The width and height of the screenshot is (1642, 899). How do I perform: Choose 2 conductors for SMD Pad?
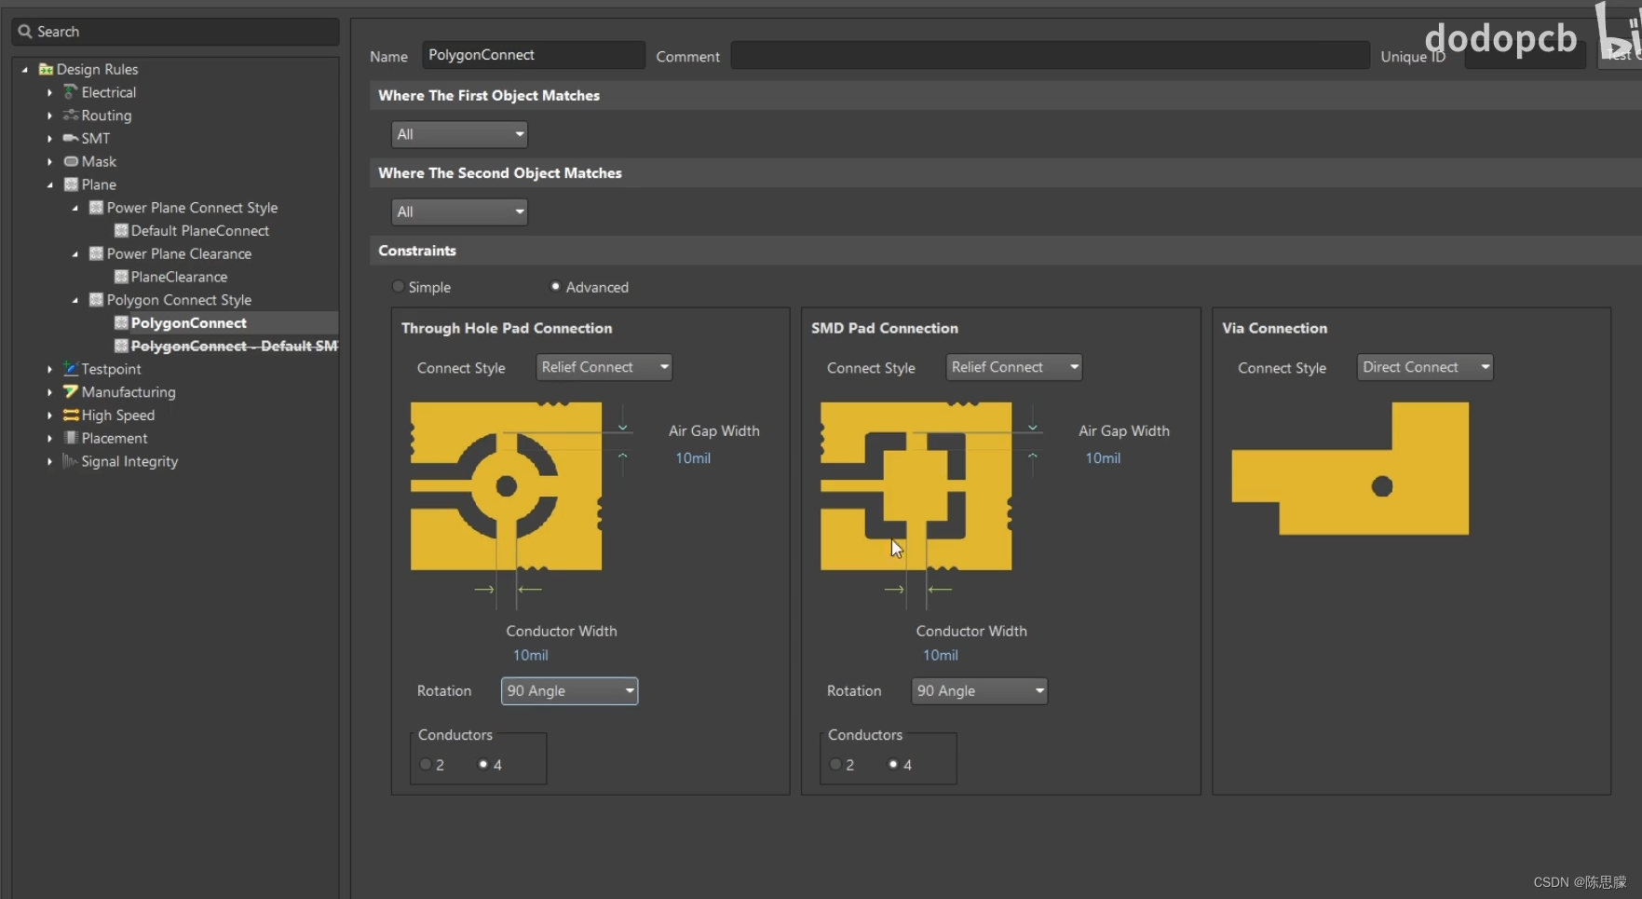(835, 764)
